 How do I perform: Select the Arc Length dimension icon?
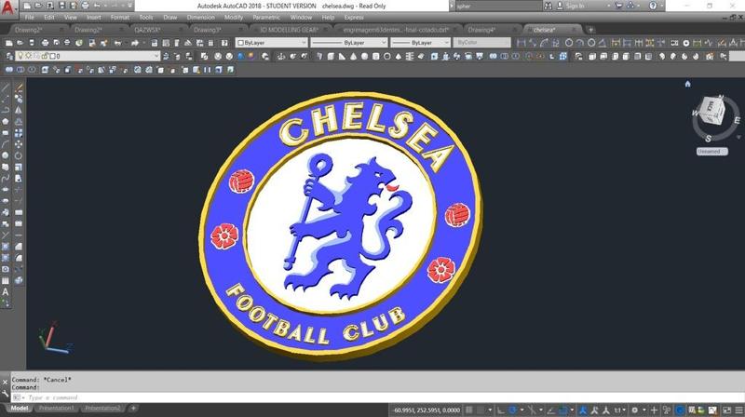(x=544, y=43)
